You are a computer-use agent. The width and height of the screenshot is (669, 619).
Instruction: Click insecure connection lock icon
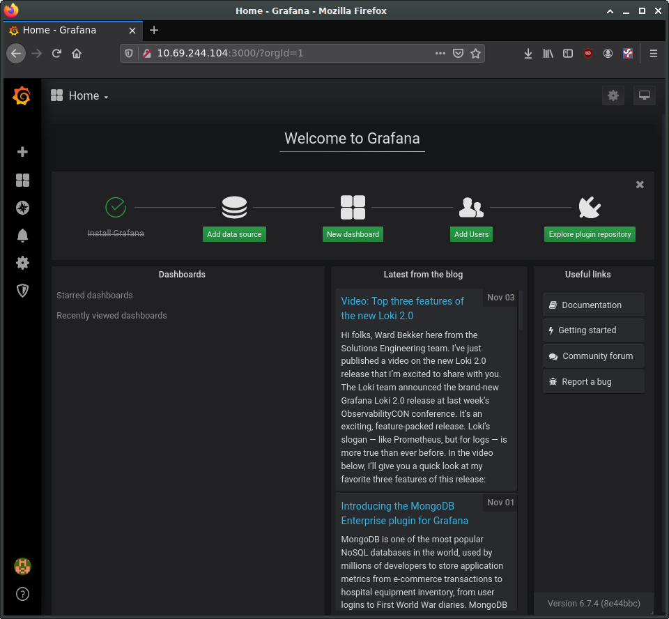click(x=147, y=54)
